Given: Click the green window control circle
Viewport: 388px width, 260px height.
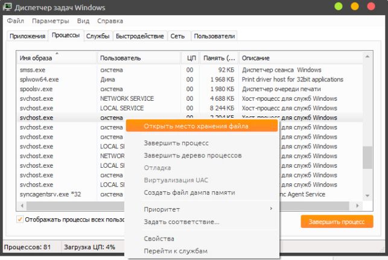Looking at the screenshot, I should [339, 7].
